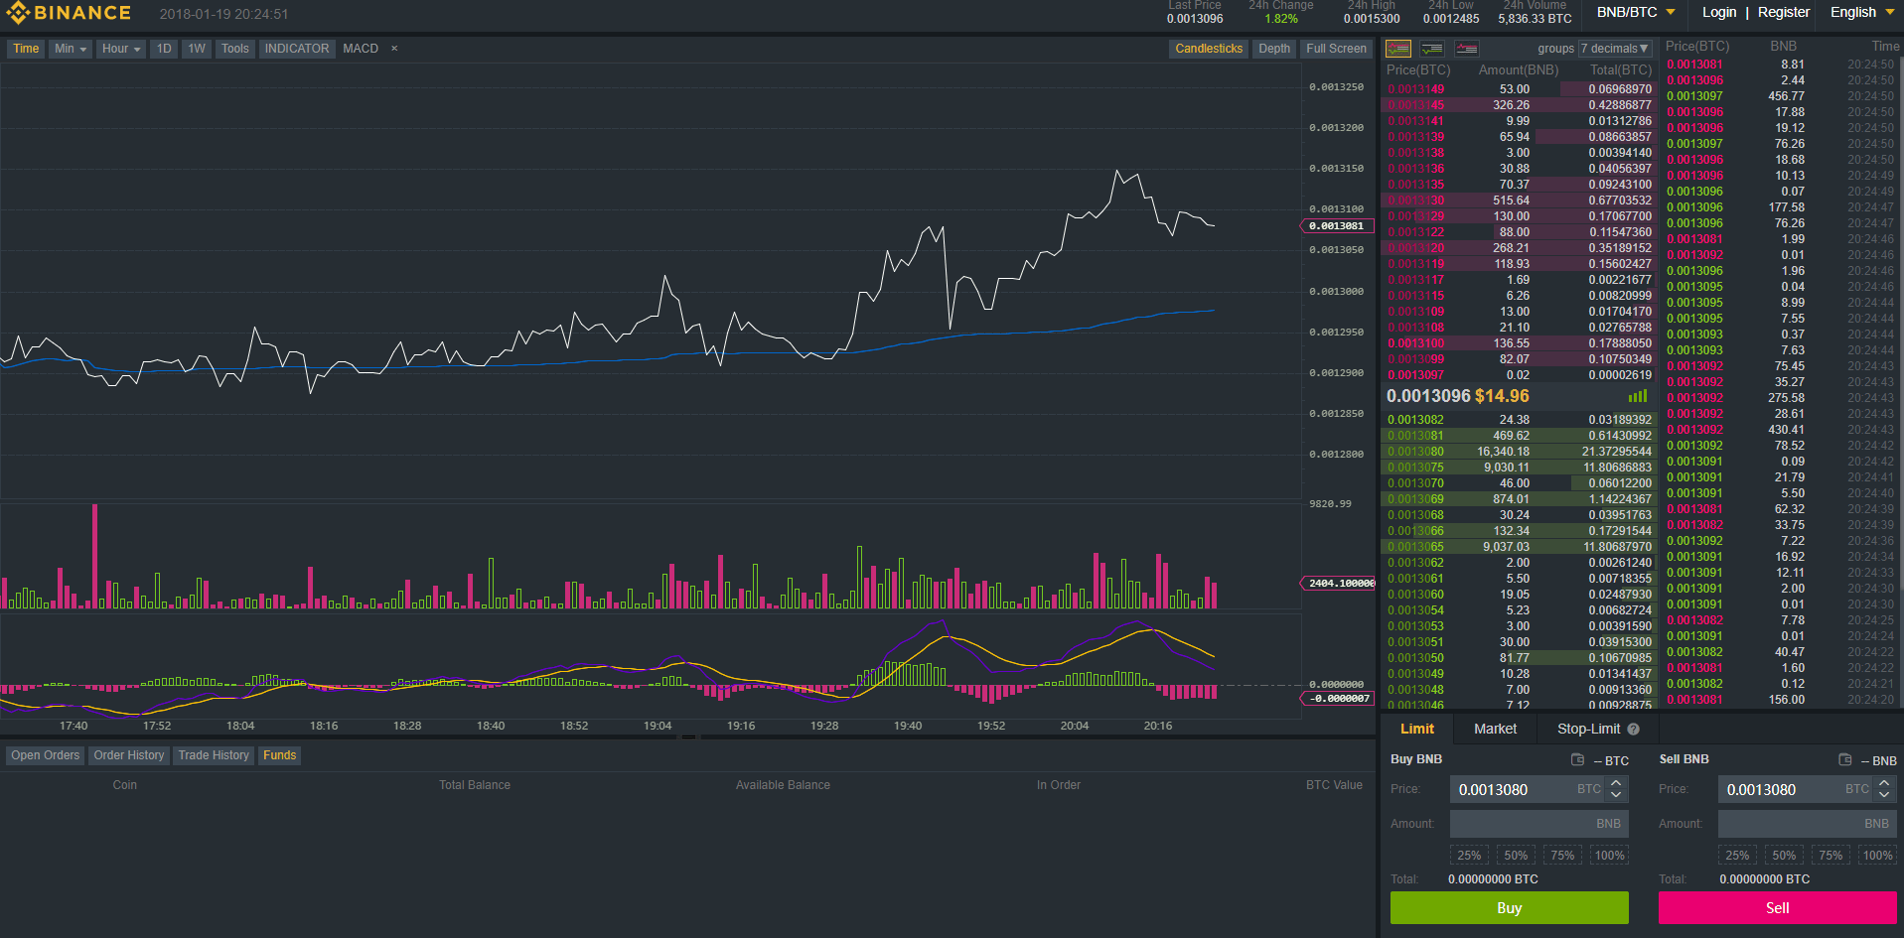Enable Full Screen chart mode
Screen dimensions: 1904x938
click(x=1335, y=48)
